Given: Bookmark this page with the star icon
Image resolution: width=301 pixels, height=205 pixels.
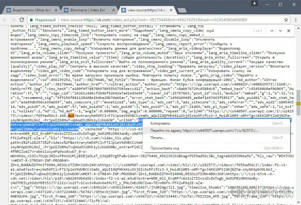Looking at the screenshot, I should 286,20.
